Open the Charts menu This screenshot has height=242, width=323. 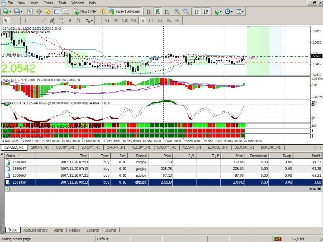click(x=48, y=3)
